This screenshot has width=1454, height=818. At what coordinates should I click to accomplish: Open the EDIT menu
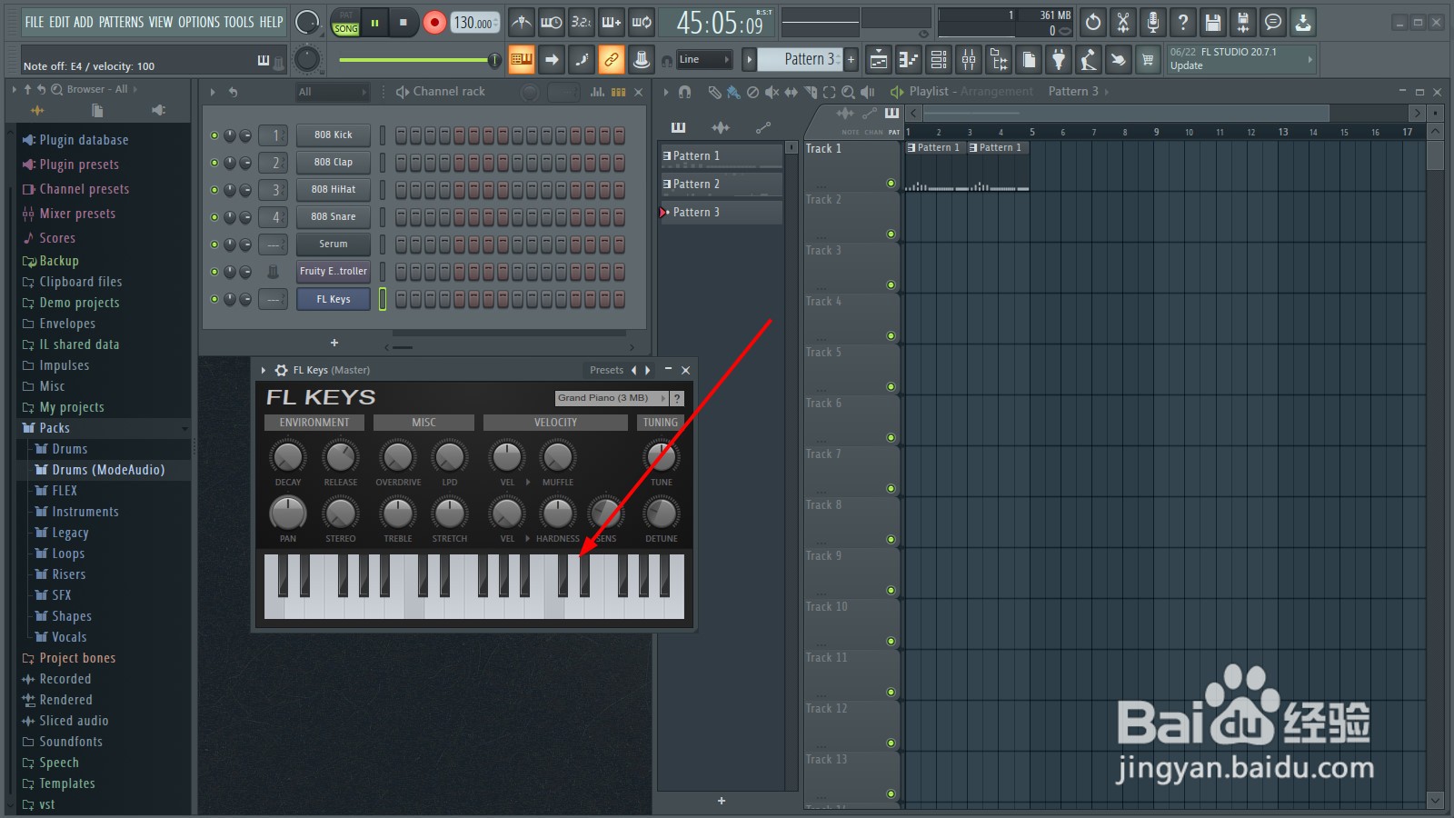59,22
